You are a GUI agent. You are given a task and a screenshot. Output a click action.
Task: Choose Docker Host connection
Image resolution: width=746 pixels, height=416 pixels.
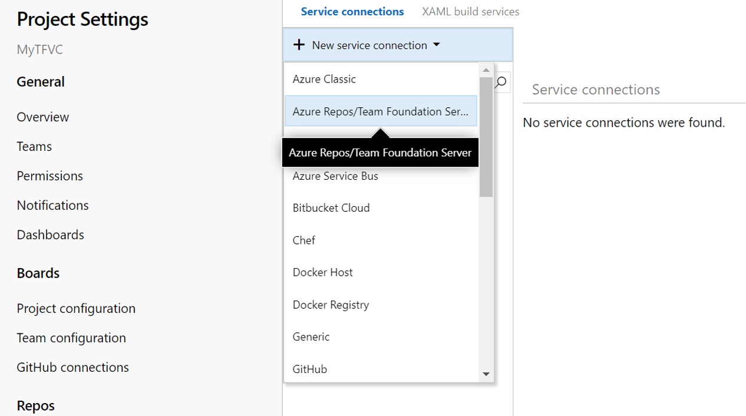(x=322, y=272)
